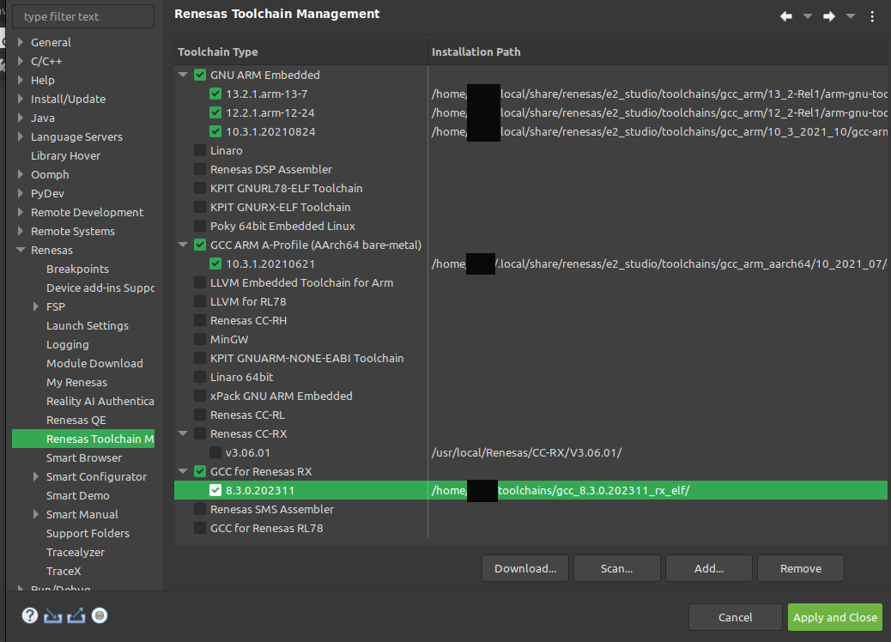Collapse the Renesas preferences category

(20, 251)
